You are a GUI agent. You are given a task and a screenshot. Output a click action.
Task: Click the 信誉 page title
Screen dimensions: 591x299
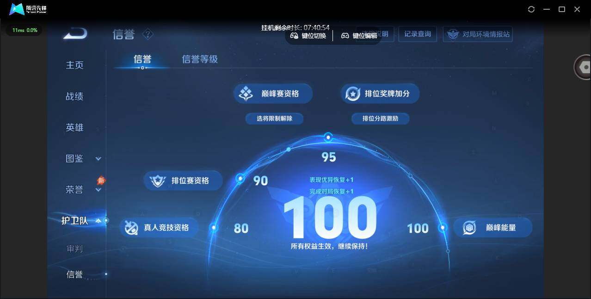123,34
